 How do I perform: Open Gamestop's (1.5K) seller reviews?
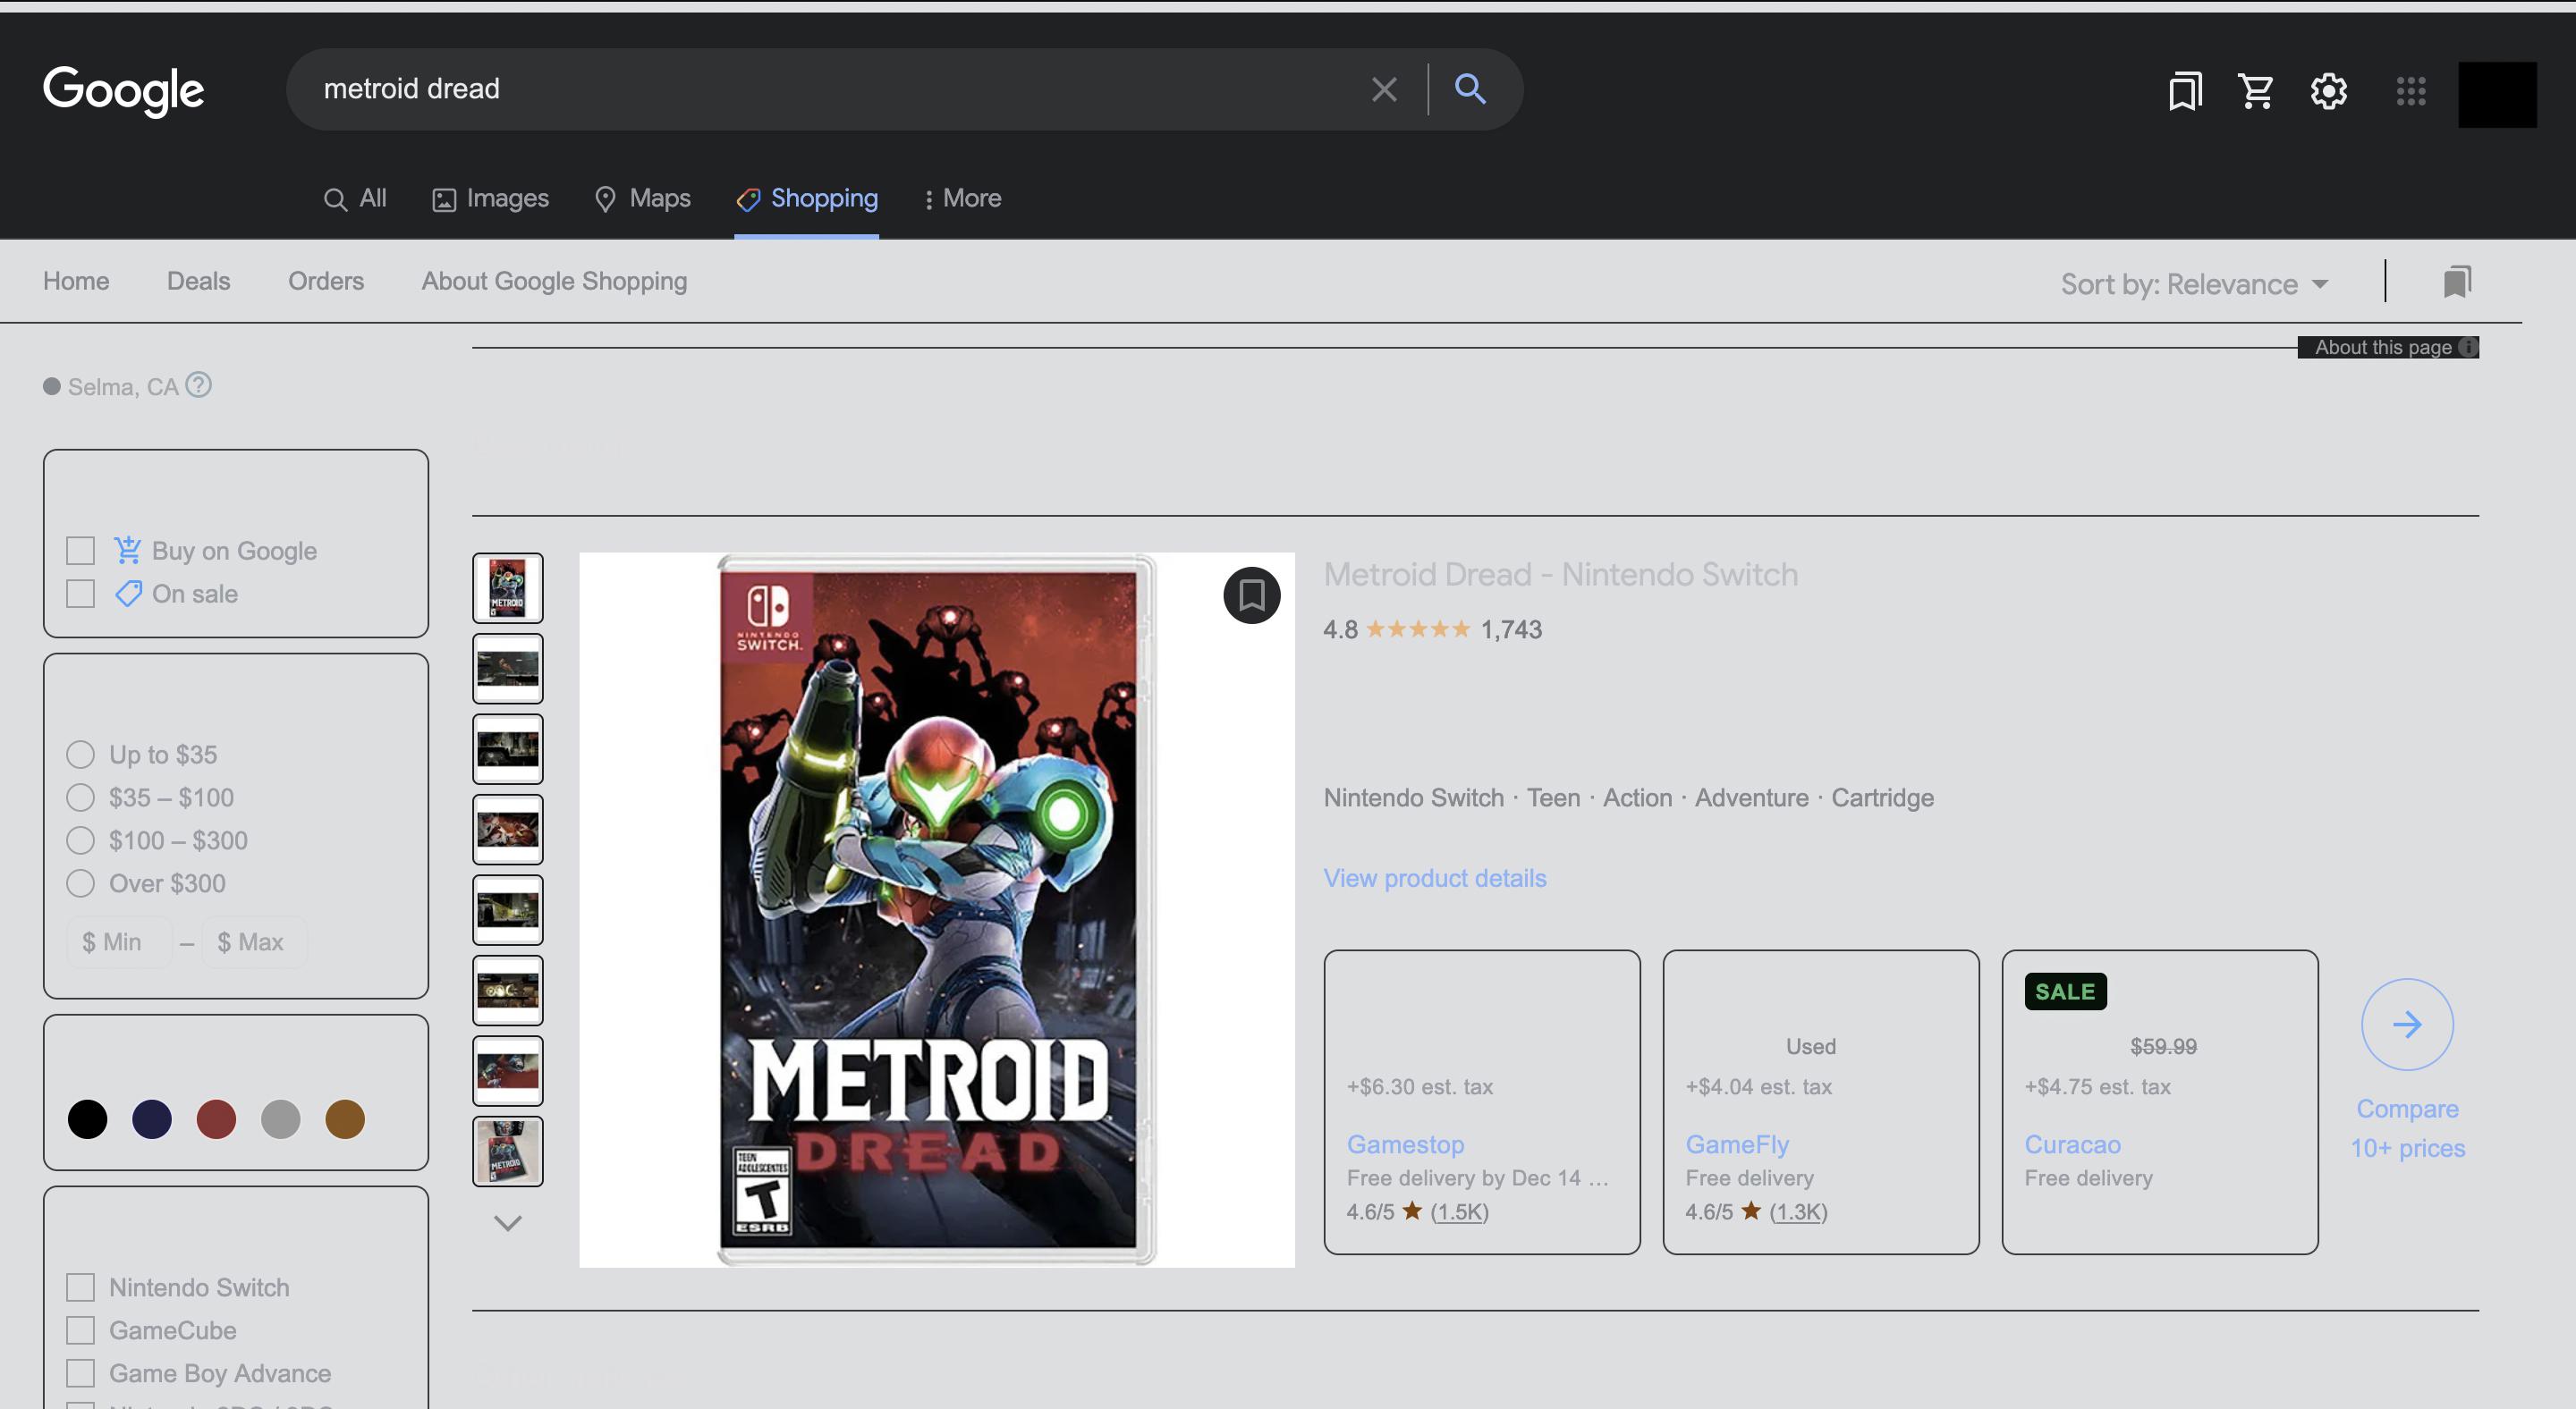coord(1459,1211)
